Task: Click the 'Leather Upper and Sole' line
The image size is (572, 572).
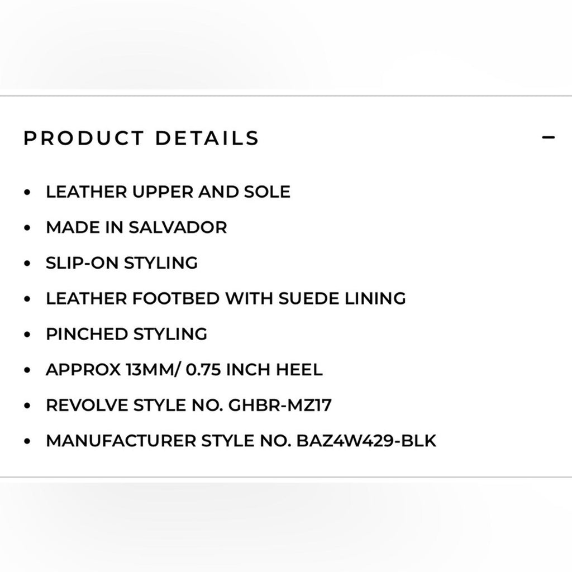Action: (x=168, y=192)
